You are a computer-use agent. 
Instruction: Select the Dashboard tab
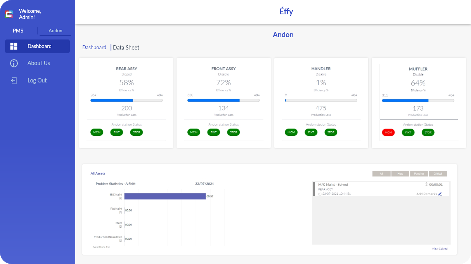click(94, 47)
